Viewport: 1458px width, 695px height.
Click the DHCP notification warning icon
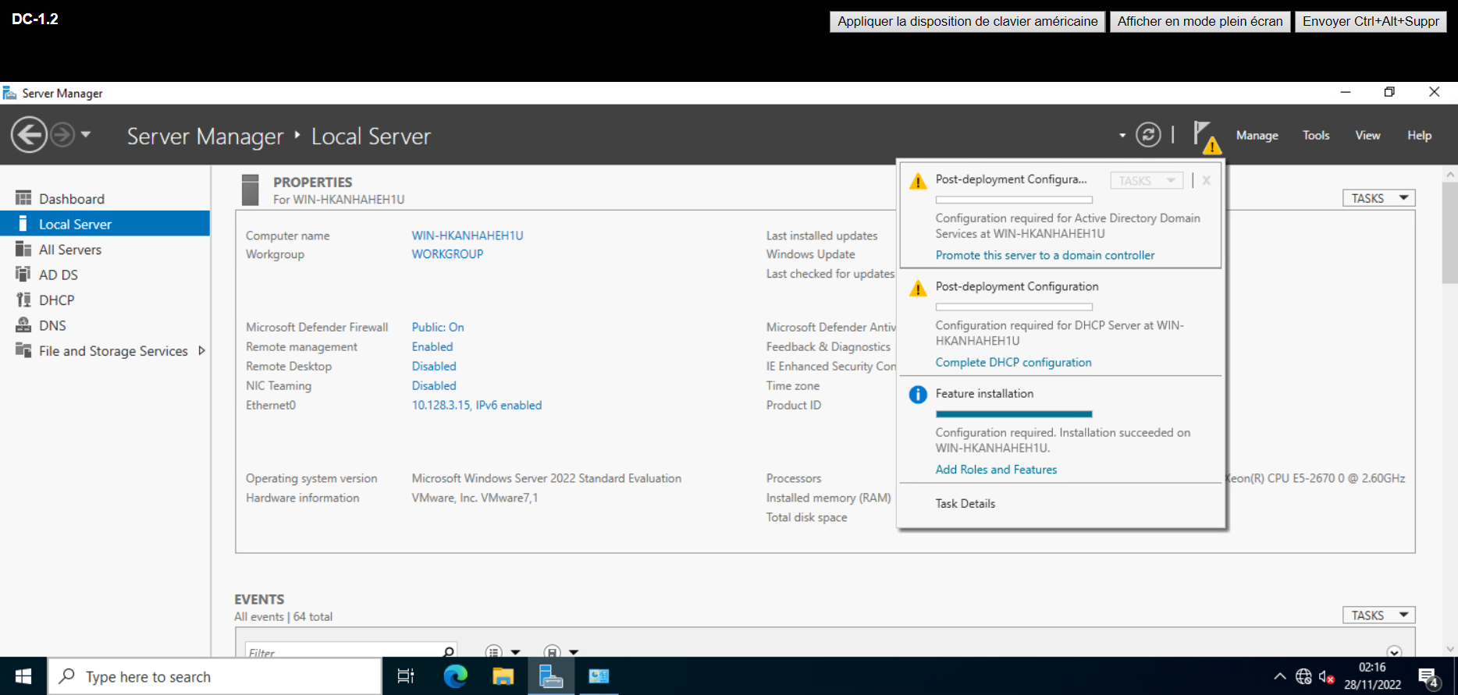(918, 289)
